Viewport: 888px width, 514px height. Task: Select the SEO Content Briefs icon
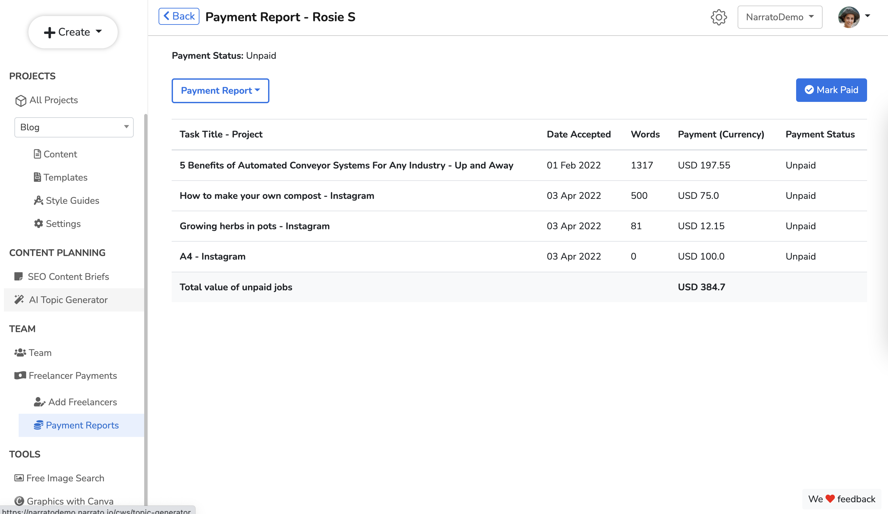click(19, 276)
